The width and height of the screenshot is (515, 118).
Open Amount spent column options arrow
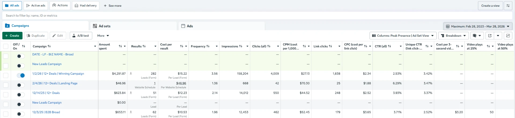125,46
